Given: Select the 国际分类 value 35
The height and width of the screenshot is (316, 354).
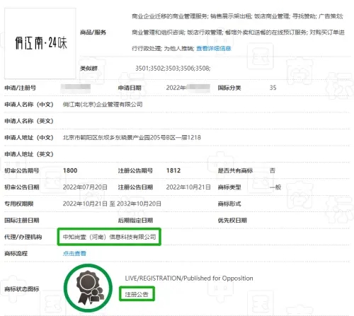Looking at the screenshot, I should (273, 88).
